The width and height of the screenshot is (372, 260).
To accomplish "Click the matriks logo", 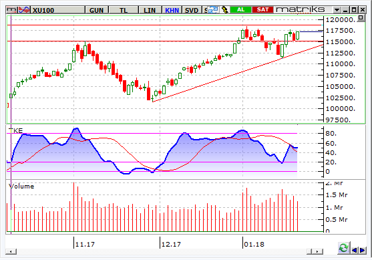I will (301, 9).
